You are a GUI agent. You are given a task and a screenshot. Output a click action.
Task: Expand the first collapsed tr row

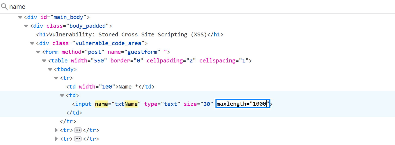pos(56,130)
